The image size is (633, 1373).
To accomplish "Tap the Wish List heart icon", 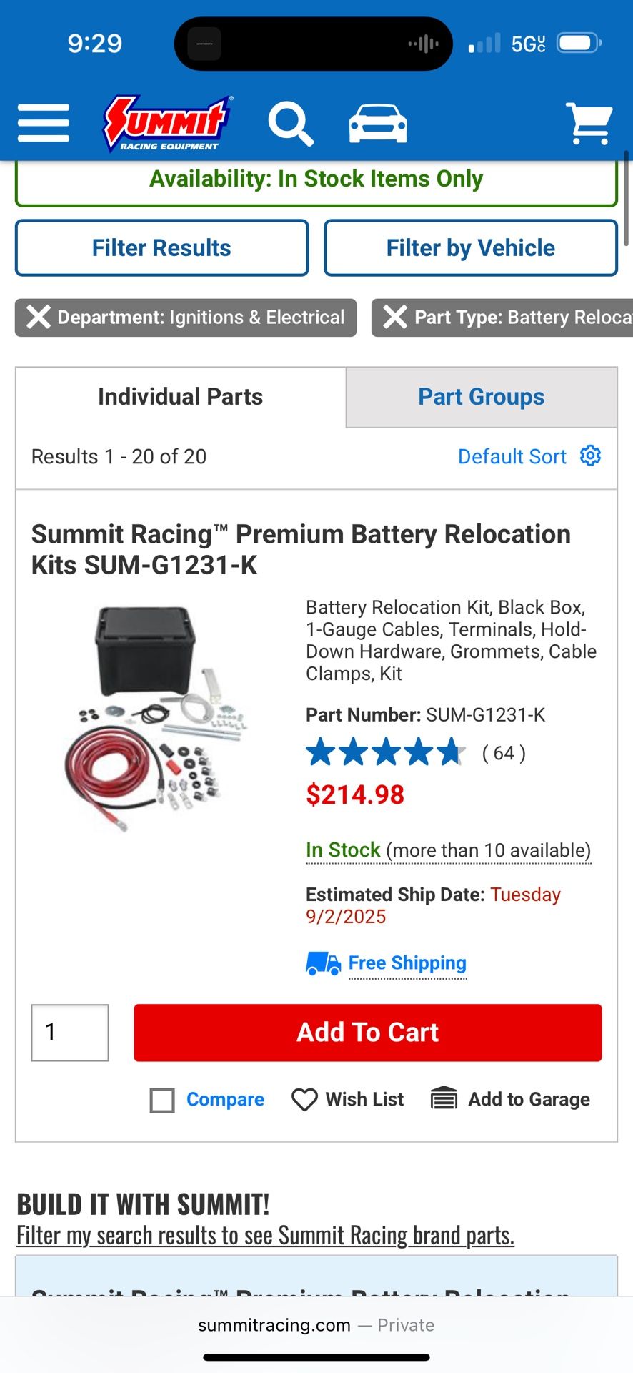I will click(304, 1099).
